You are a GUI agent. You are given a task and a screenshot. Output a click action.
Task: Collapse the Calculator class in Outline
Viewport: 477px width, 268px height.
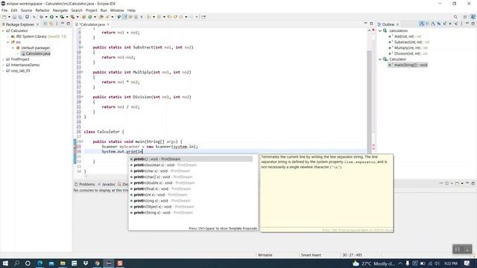coord(380,60)
